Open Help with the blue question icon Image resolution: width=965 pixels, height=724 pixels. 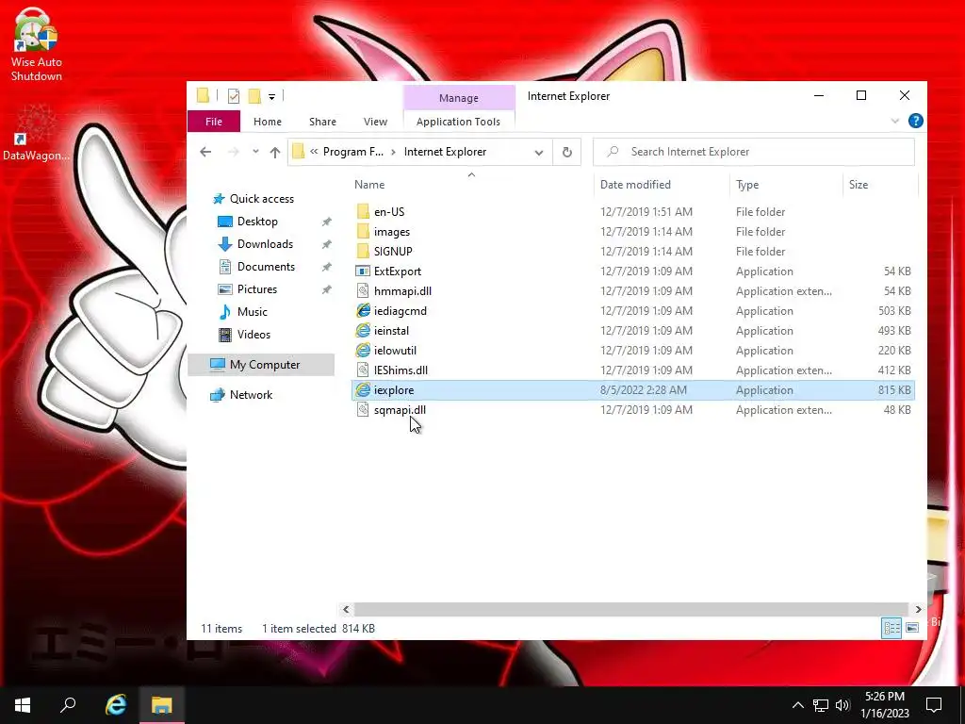pyautogui.click(x=915, y=121)
